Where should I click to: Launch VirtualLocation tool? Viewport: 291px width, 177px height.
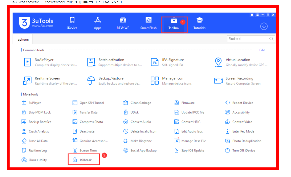(x=241, y=62)
